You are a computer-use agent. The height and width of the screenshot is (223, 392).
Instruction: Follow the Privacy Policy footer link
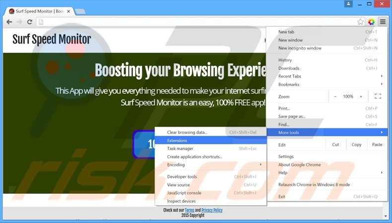[212, 210]
